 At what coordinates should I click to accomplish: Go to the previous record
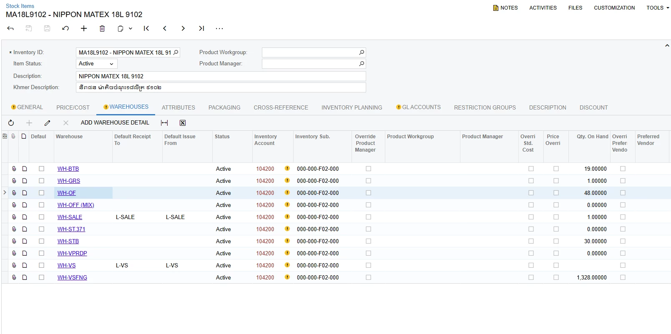click(165, 28)
